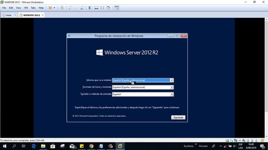This screenshot has width=268, height=150.
Task: Click the network adapter status icon
Action: (x=235, y=140)
